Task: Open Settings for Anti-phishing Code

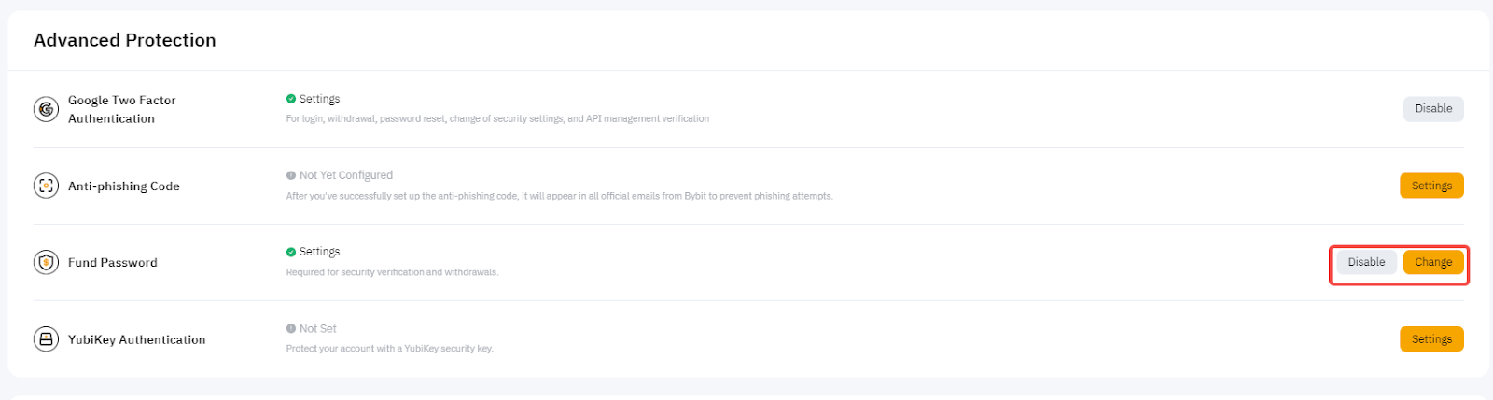Action: click(1430, 186)
